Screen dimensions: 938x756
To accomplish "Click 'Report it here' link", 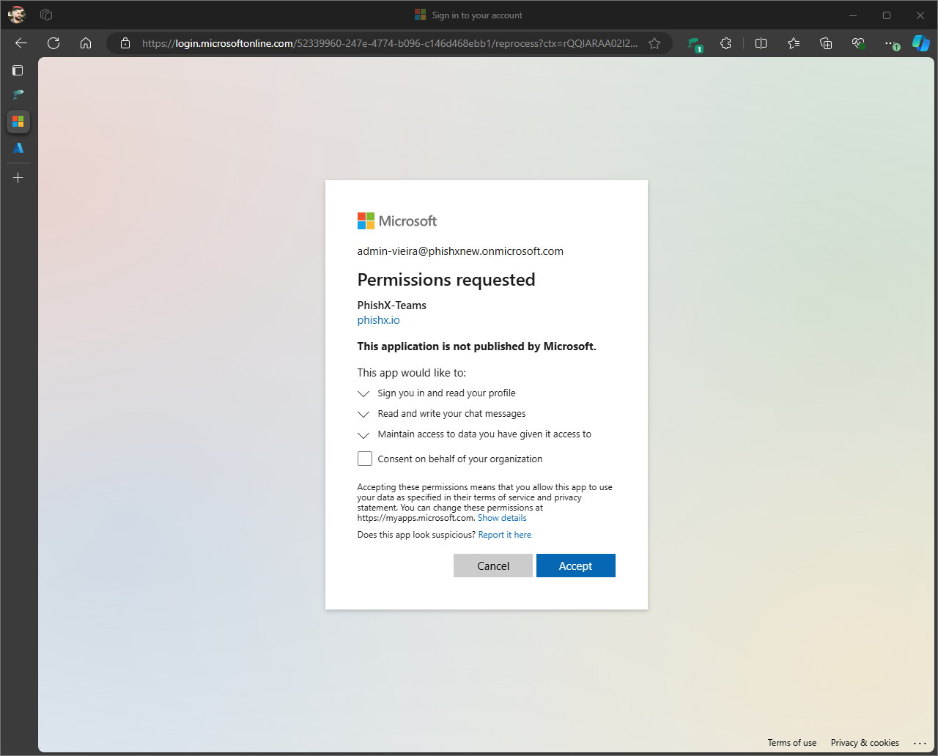I will [505, 535].
